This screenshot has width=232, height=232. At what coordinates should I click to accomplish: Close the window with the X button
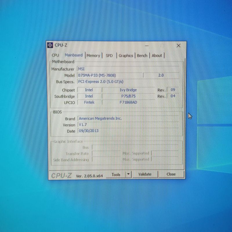pos(178,46)
